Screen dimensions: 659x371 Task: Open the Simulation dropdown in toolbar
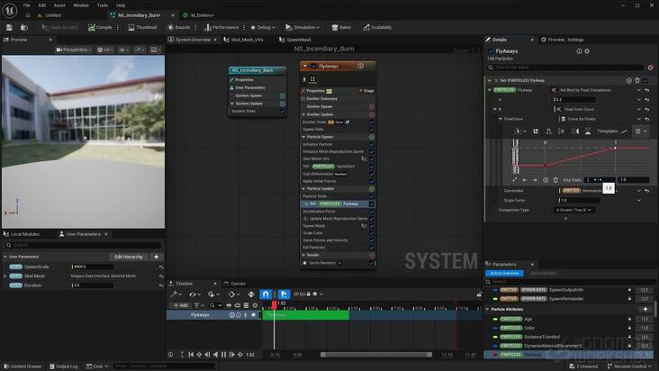pyautogui.click(x=302, y=27)
